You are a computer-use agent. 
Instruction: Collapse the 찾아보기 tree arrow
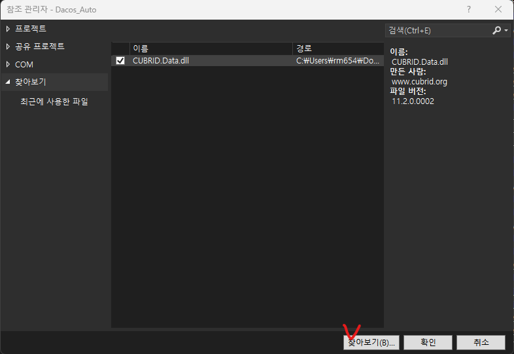pyautogui.click(x=8, y=82)
